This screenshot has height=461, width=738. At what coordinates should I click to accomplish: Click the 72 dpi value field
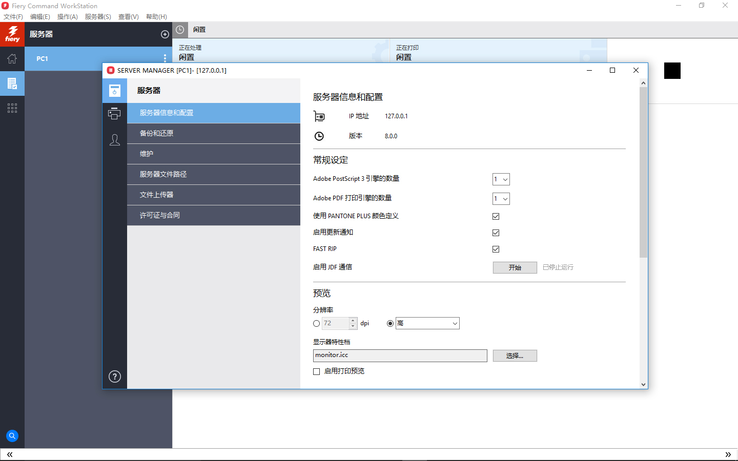336,323
